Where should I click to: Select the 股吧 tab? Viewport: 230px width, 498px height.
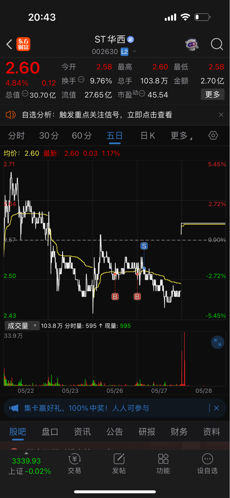[18, 432]
